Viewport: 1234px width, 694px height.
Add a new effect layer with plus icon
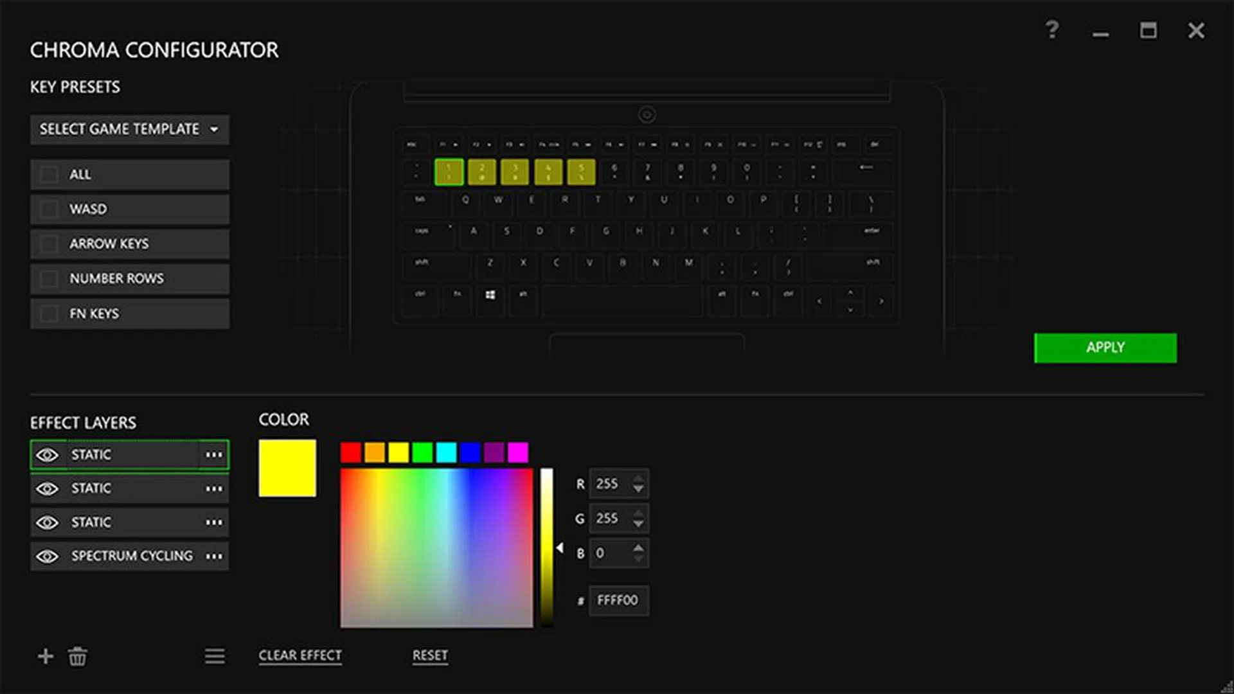(x=46, y=656)
